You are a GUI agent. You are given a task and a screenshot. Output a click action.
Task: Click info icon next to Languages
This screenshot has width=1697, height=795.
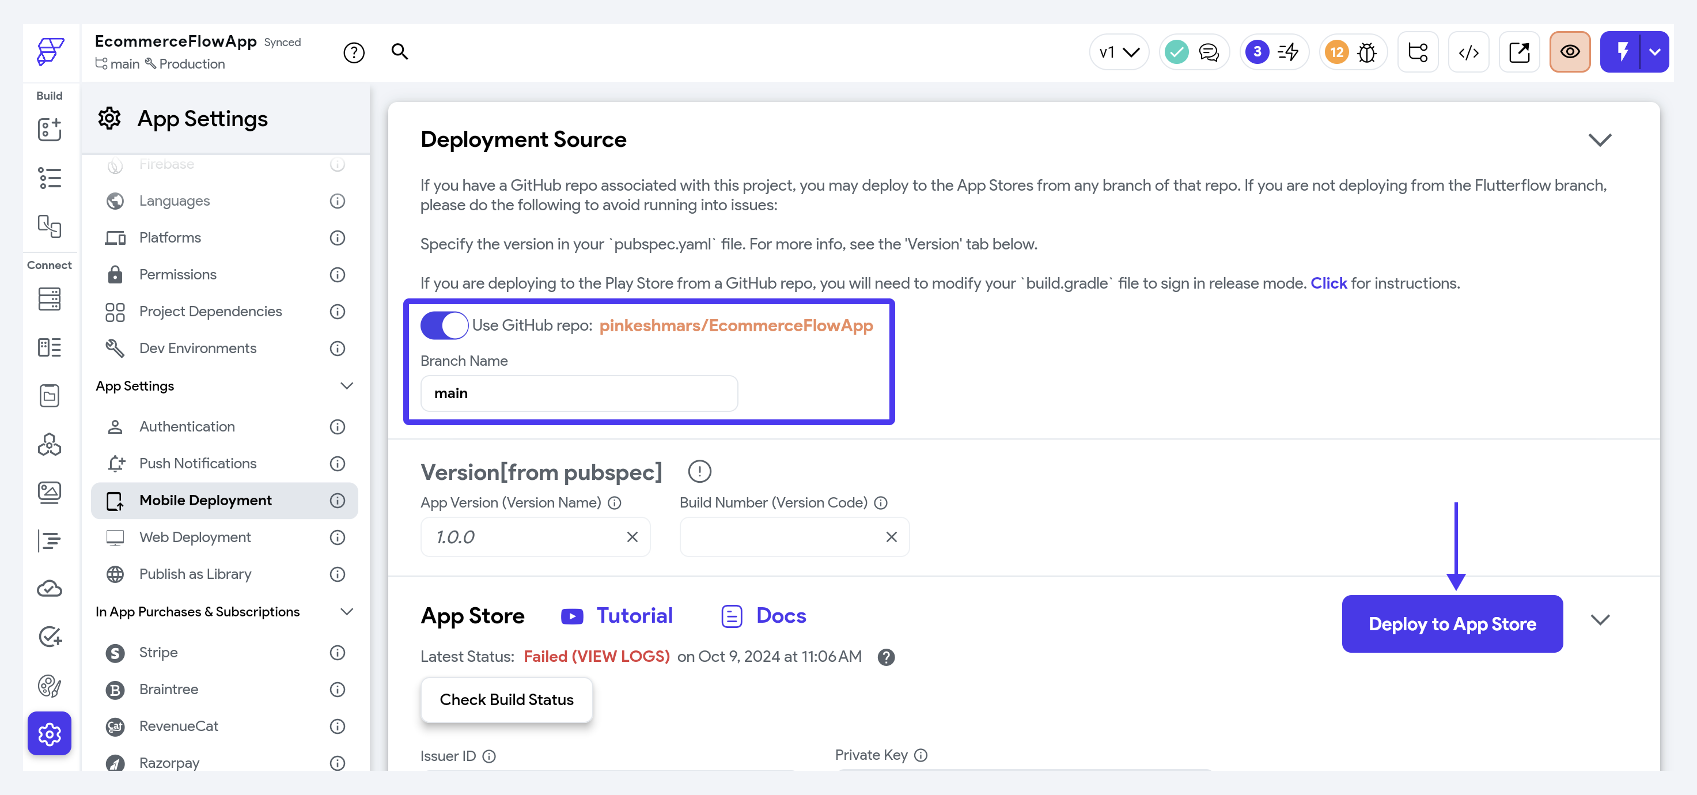point(338,201)
